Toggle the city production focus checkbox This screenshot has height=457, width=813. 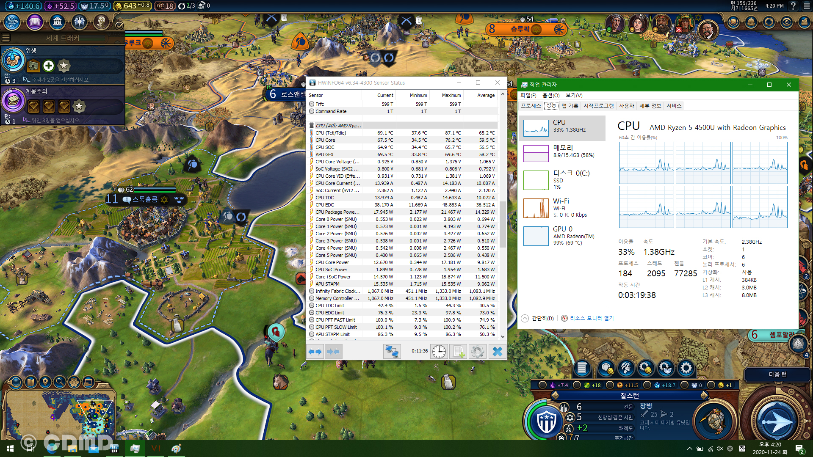610,385
